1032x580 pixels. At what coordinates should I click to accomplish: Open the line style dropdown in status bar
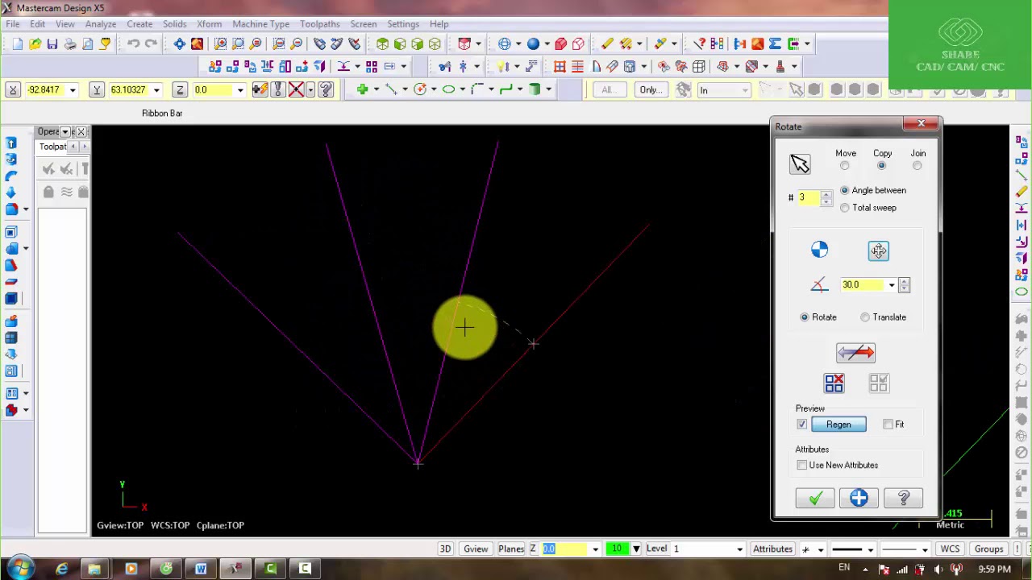870,549
